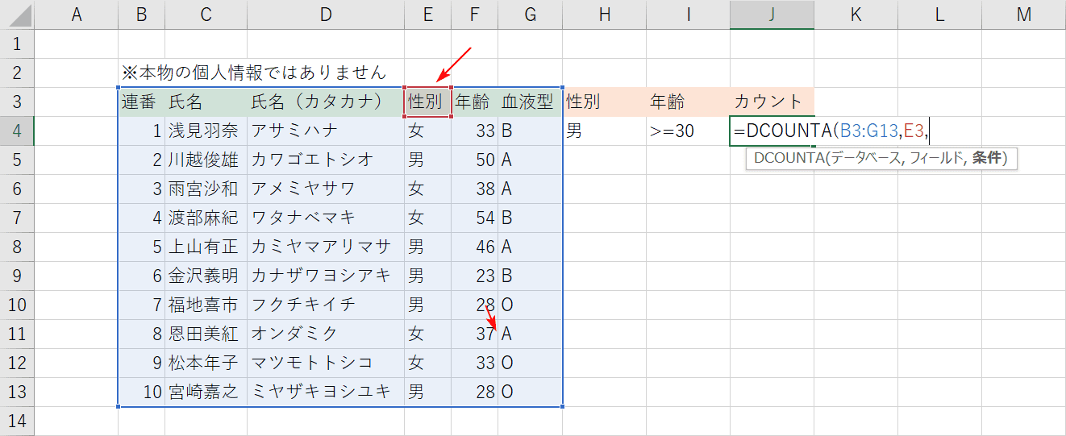Click blood type B in 渡部麻紀 row
The image size is (1066, 436).
click(x=530, y=218)
